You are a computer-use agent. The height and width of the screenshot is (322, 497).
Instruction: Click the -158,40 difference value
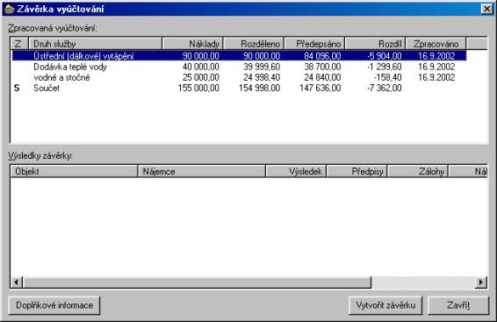387,77
